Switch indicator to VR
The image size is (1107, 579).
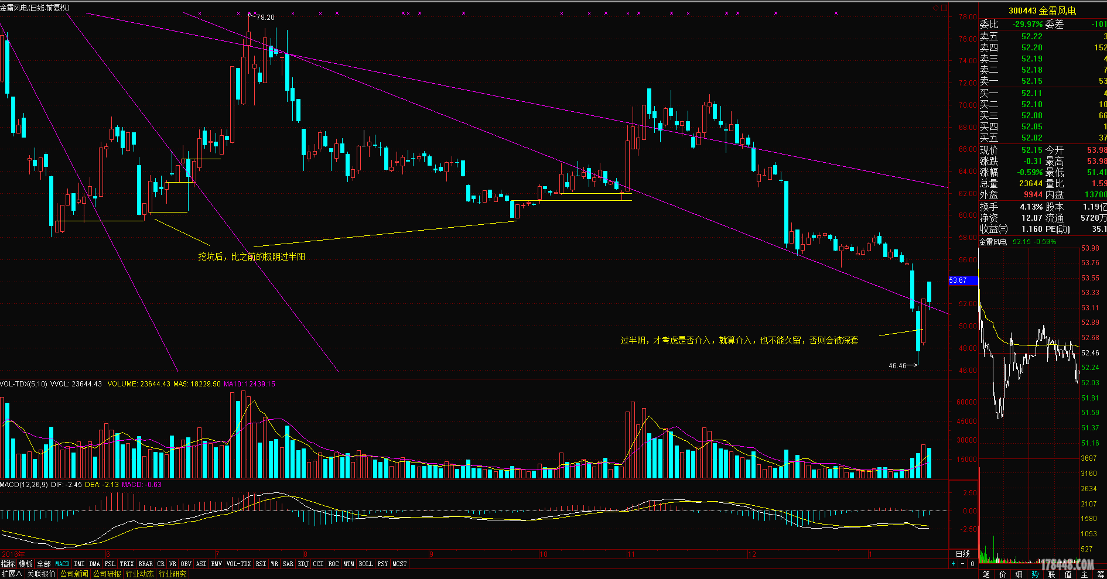click(x=173, y=564)
